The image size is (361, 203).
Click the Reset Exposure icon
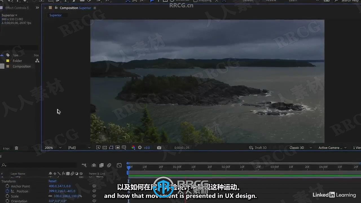(x=140, y=147)
